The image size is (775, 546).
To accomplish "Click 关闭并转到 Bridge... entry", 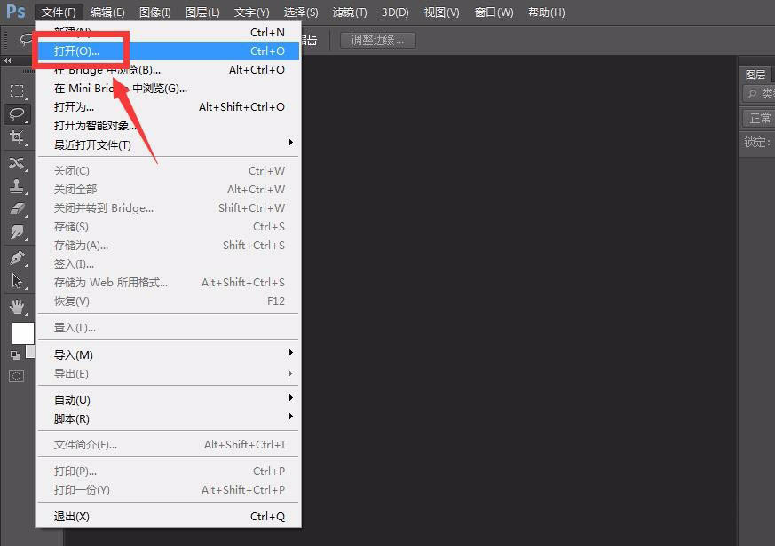I will tap(169, 208).
